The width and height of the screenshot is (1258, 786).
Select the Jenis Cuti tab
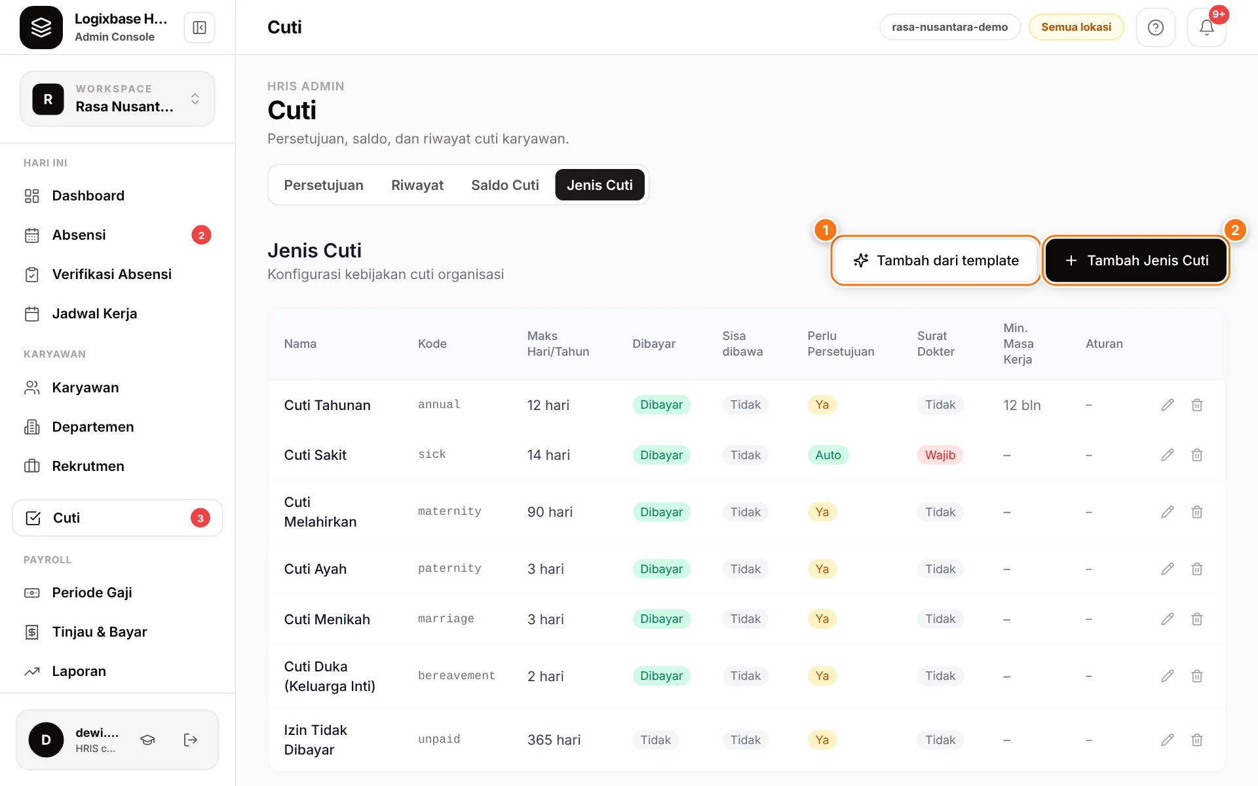(x=600, y=185)
